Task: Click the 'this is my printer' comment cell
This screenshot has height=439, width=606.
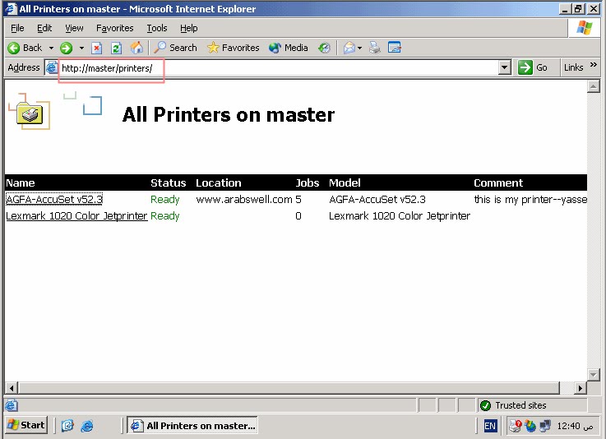Action: 530,200
